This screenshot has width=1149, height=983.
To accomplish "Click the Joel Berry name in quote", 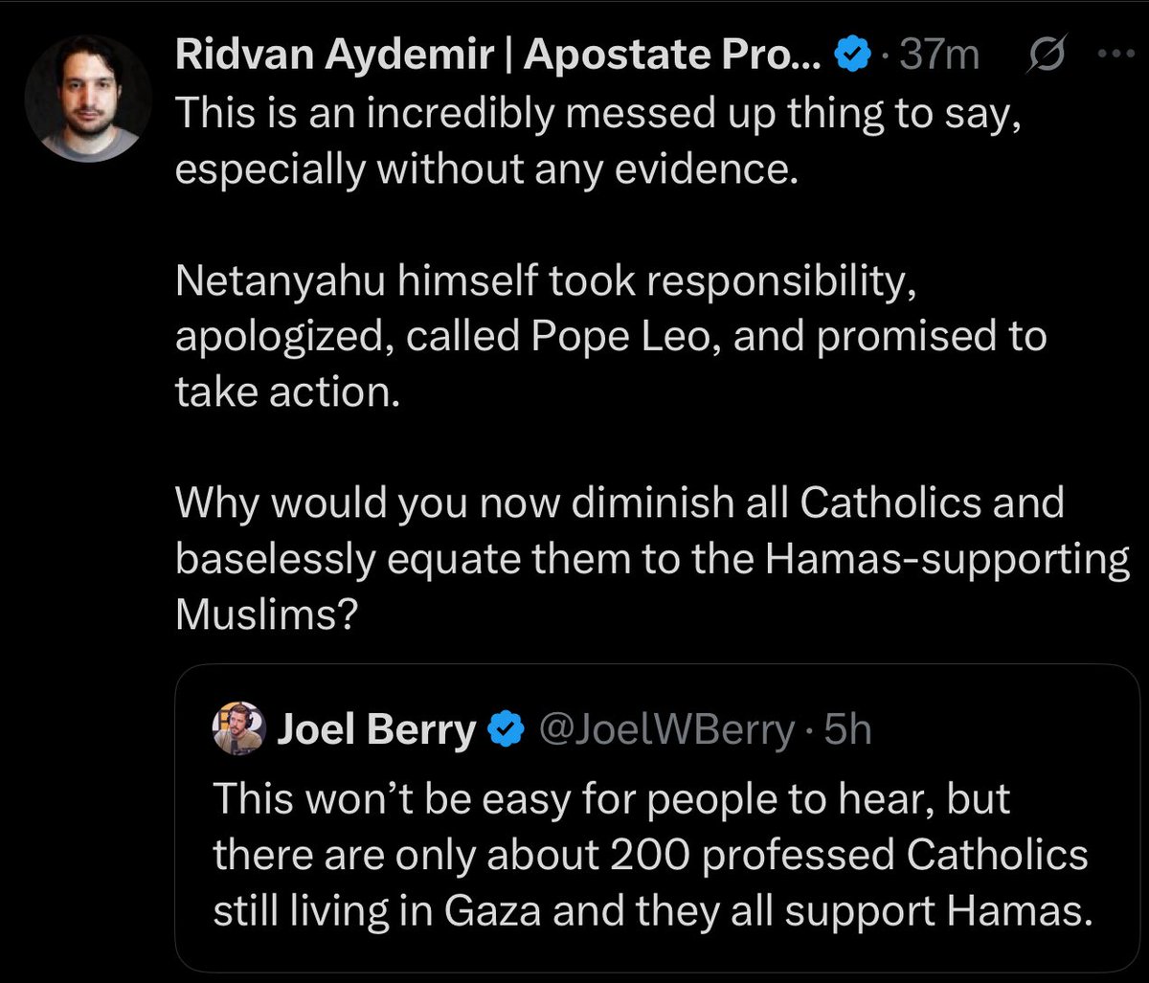I will coord(376,731).
